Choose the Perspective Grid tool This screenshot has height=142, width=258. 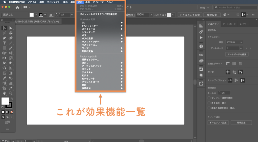(10, 68)
